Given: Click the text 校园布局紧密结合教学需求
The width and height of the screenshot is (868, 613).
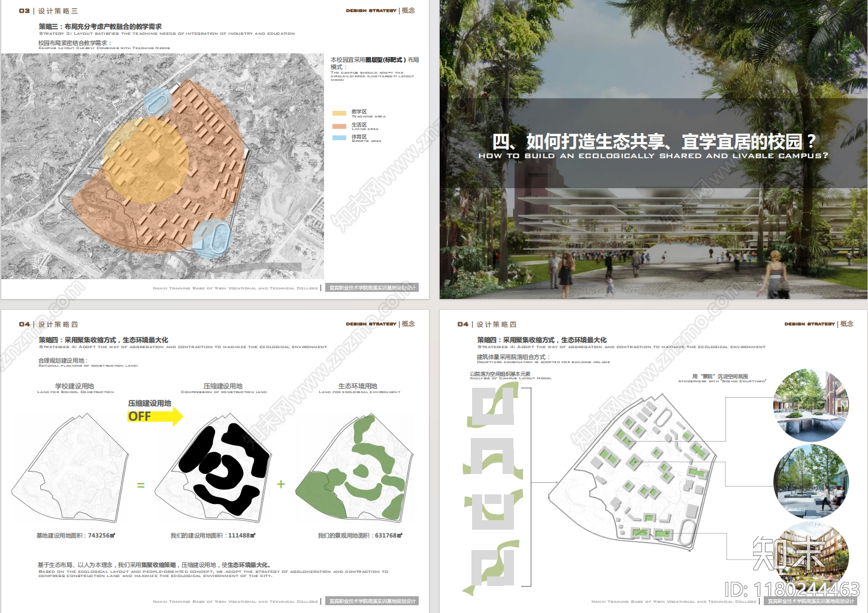Looking at the screenshot, I should pos(74,43).
